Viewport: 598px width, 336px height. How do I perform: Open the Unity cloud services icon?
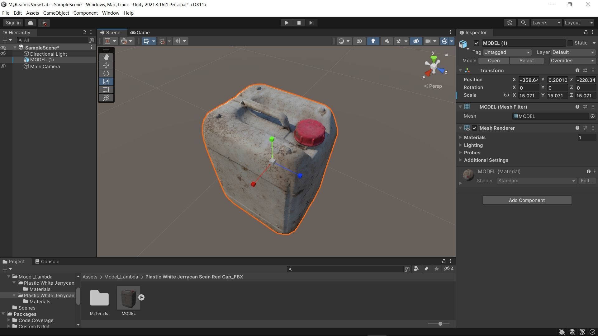point(31,23)
